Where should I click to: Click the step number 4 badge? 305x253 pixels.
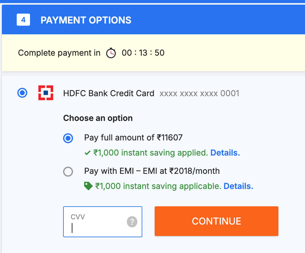click(x=23, y=20)
